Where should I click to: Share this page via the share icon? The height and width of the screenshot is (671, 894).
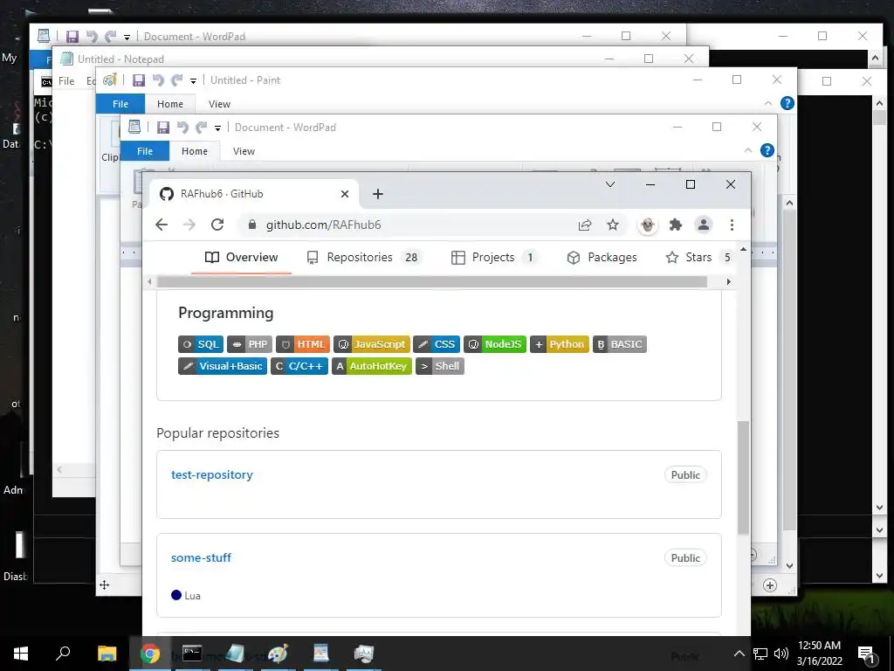pos(585,225)
